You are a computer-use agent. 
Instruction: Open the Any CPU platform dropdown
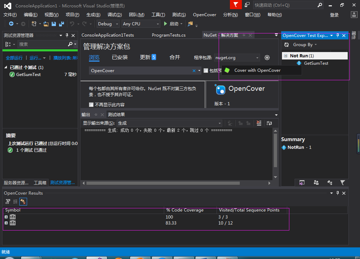(x=141, y=24)
